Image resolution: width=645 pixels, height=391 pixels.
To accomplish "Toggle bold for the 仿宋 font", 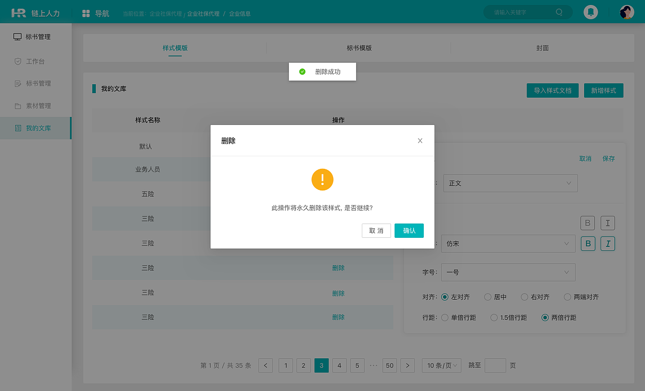I will click(x=588, y=243).
